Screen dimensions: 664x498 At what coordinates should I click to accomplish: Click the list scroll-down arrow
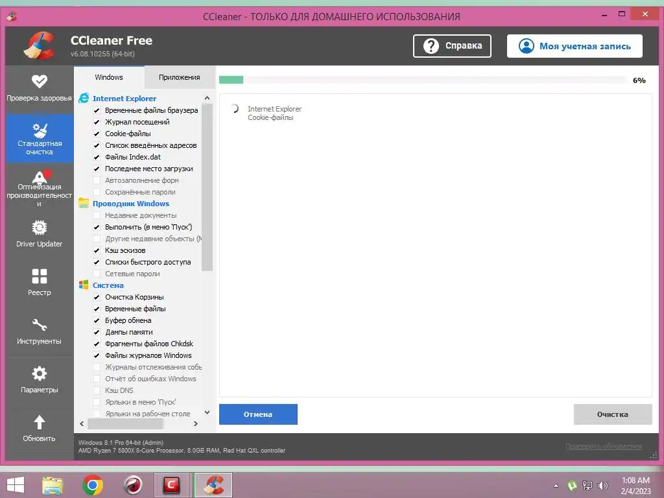(207, 412)
